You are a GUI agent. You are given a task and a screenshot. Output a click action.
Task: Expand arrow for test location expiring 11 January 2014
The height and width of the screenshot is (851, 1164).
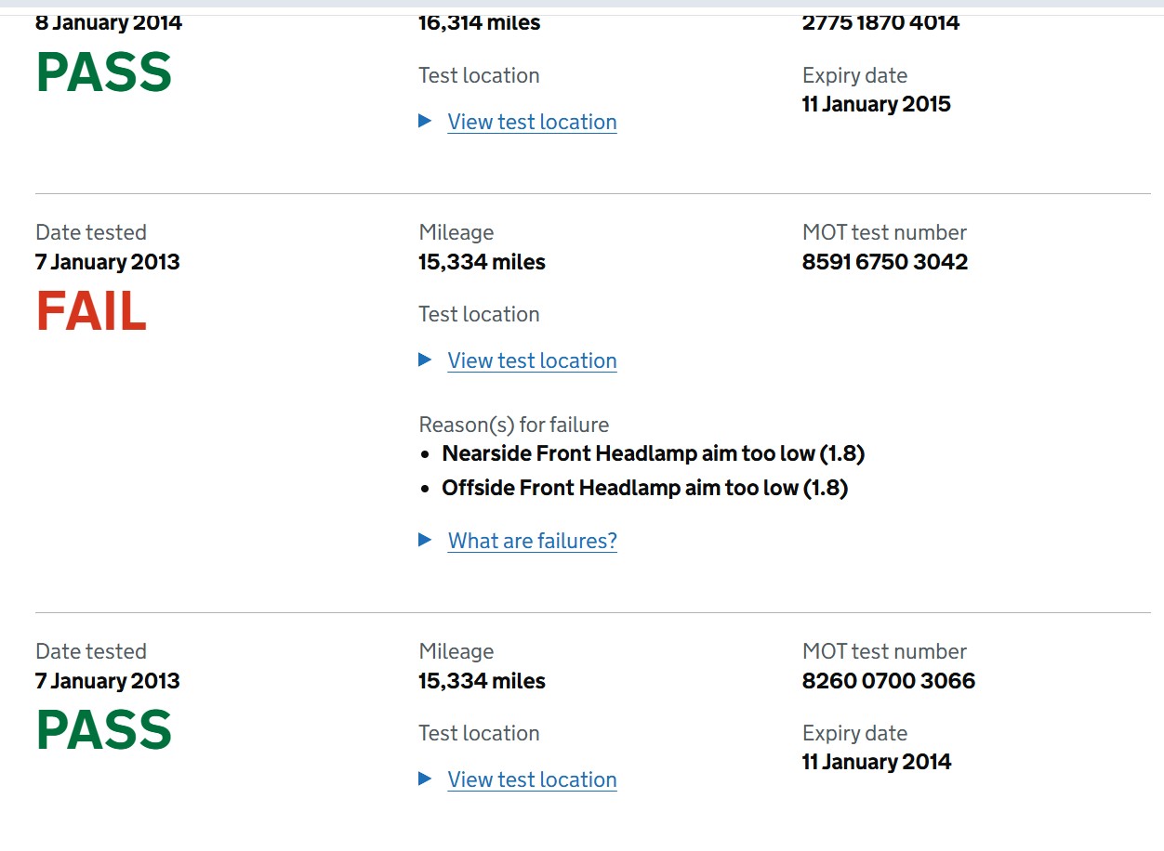click(x=425, y=779)
